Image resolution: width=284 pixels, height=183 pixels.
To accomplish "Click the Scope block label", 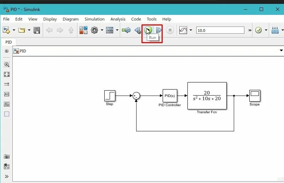I will pyautogui.click(x=255, y=104).
